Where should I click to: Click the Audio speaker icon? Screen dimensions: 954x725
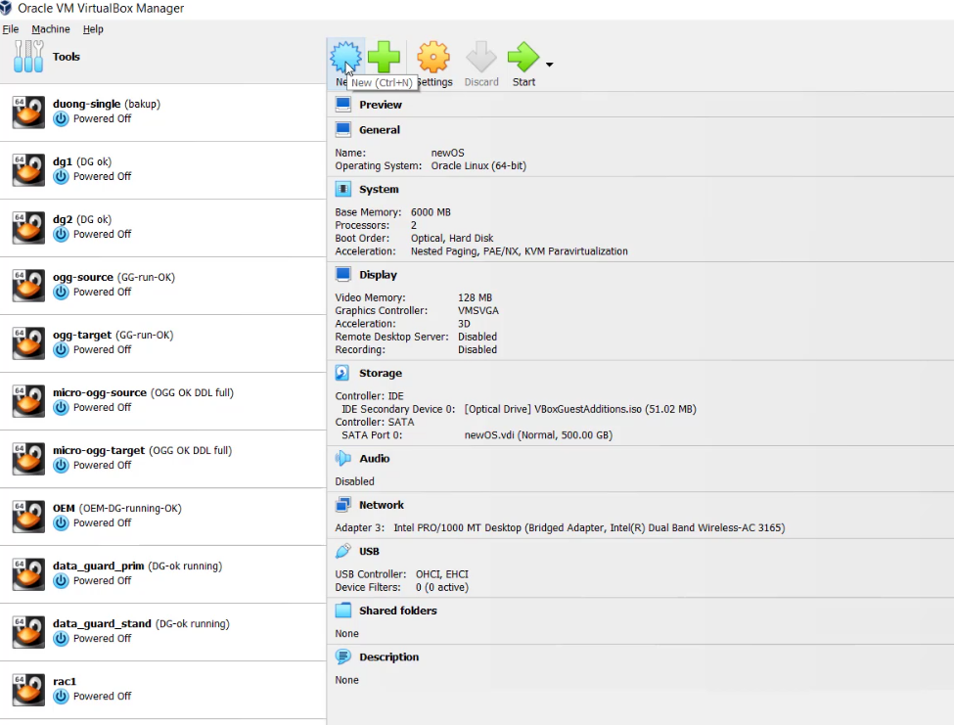(x=342, y=458)
